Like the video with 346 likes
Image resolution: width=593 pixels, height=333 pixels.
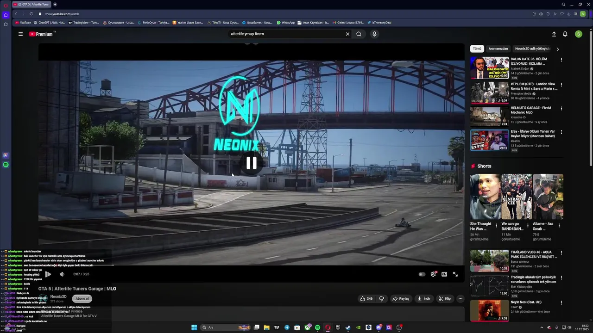click(366, 298)
